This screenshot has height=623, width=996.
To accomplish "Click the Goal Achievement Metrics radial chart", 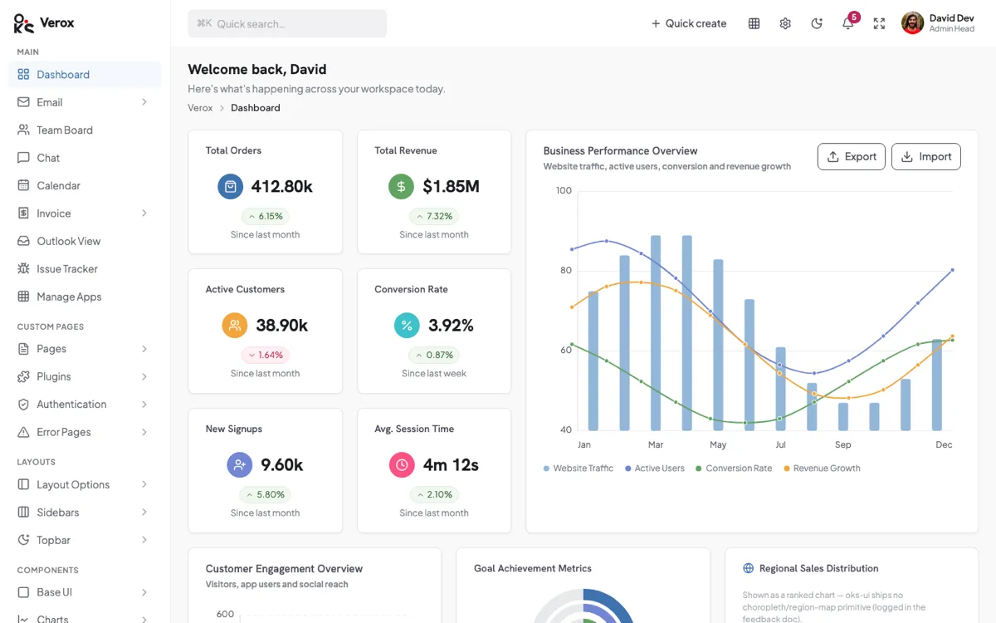I will click(583, 606).
